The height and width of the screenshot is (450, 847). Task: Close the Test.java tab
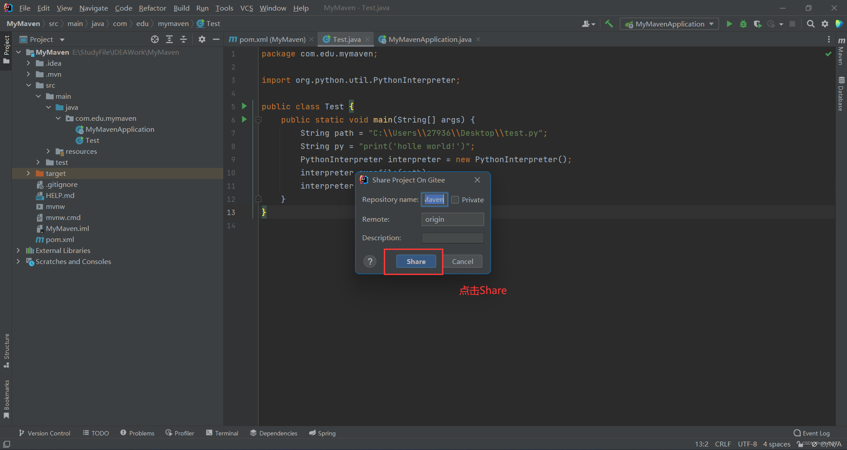pos(367,39)
